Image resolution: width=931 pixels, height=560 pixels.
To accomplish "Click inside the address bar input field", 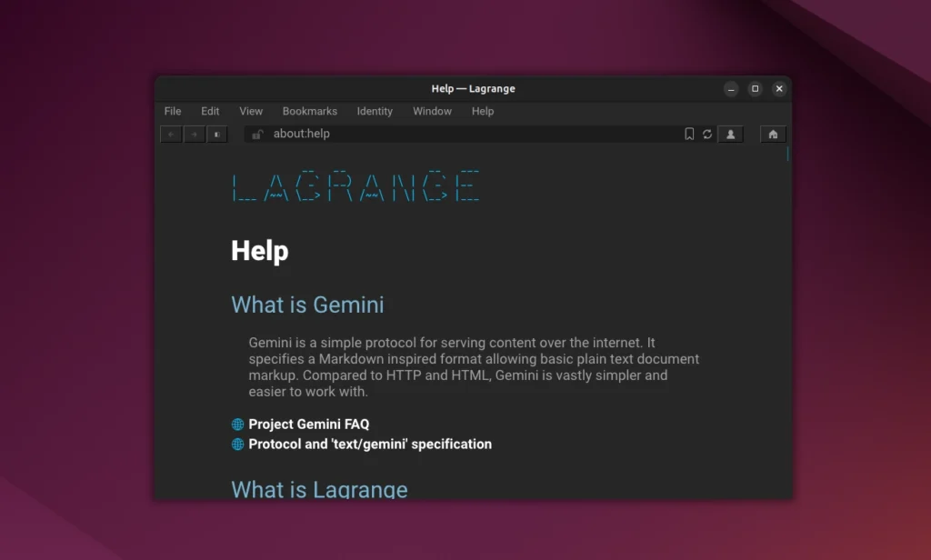I will point(409,133).
